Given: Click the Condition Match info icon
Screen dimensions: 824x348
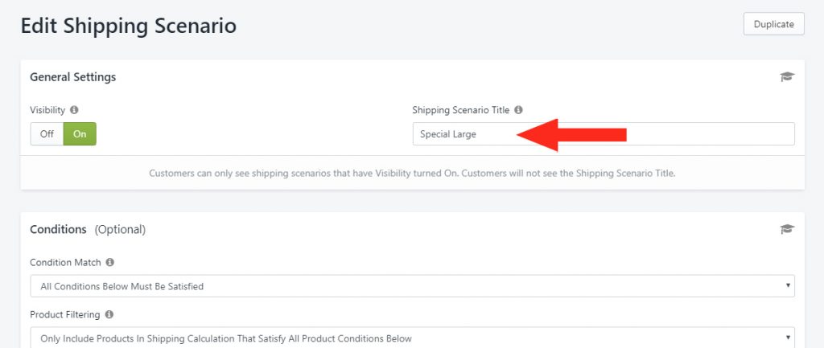Looking at the screenshot, I should coord(109,262).
